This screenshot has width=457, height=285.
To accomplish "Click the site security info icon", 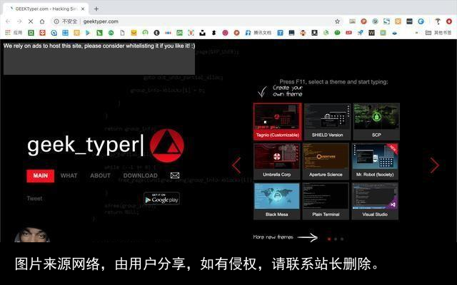I will pos(56,21).
